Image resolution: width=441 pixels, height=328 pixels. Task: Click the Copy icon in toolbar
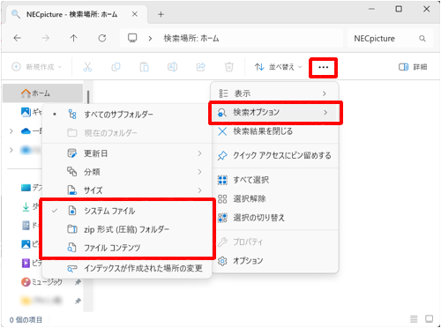coord(116,67)
